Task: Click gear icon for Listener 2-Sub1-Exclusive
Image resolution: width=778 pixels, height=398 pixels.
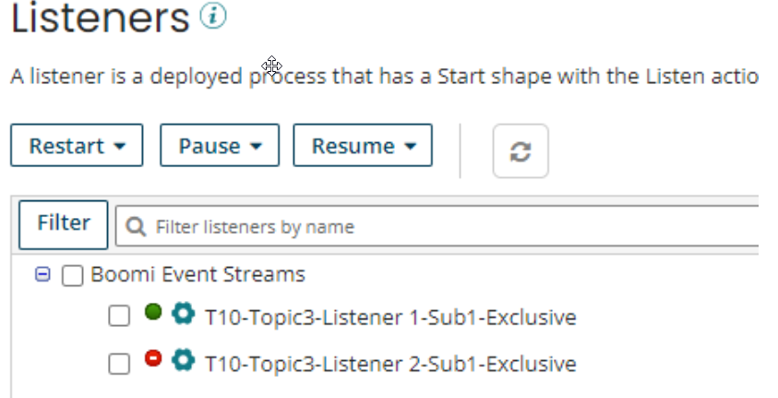Action: click(184, 360)
